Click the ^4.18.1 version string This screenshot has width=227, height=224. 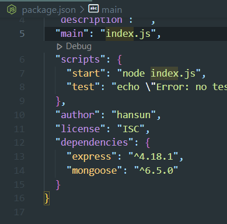tap(153, 157)
